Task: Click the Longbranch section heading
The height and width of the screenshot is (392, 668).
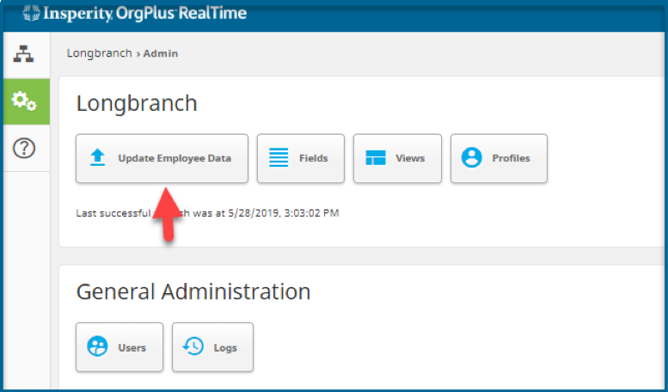Action: [137, 103]
